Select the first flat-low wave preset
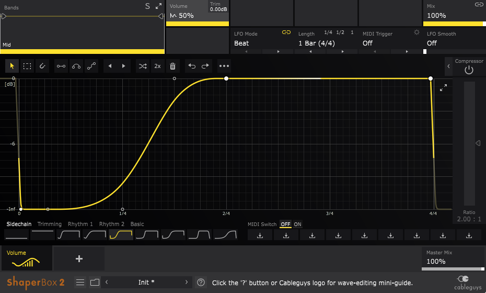 pyautogui.click(x=16, y=235)
